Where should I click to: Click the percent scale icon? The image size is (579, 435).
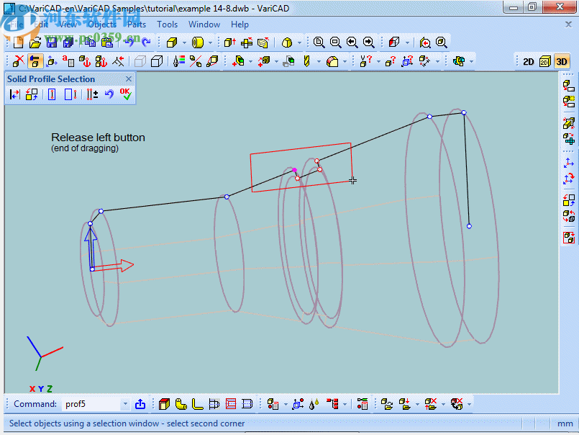click(x=196, y=61)
